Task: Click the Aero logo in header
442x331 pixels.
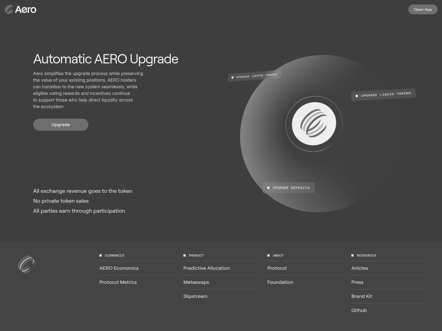Action: click(x=20, y=9)
